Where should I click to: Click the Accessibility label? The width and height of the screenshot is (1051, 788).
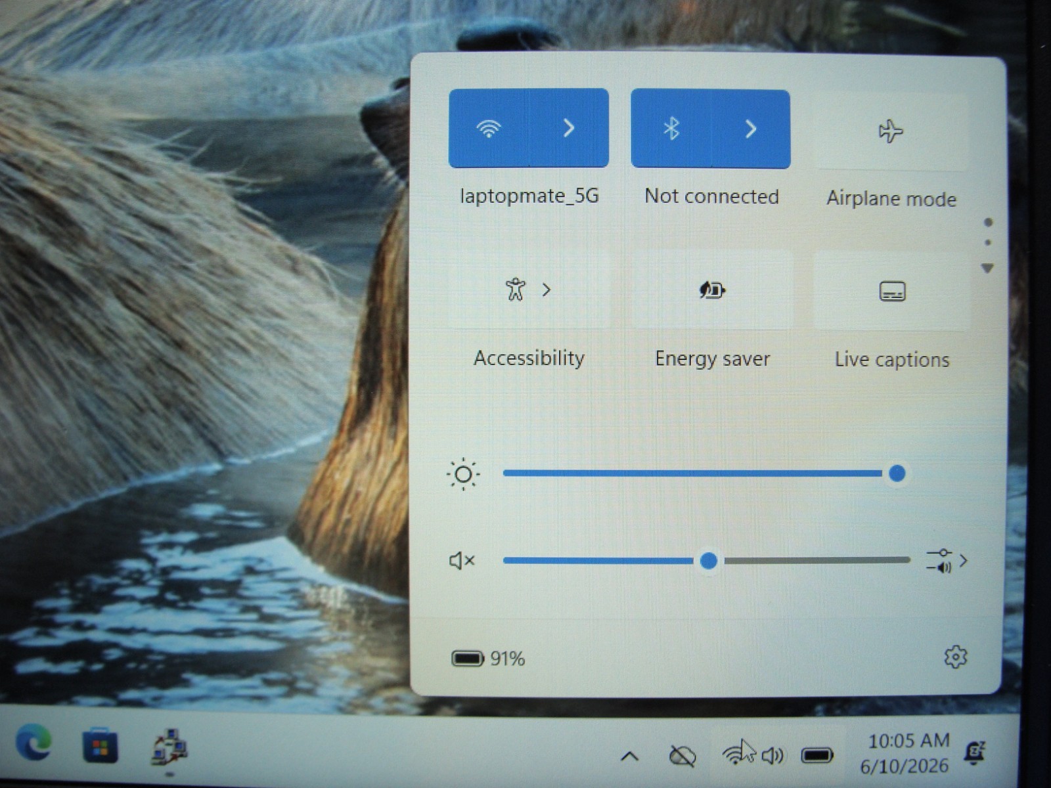coord(529,358)
